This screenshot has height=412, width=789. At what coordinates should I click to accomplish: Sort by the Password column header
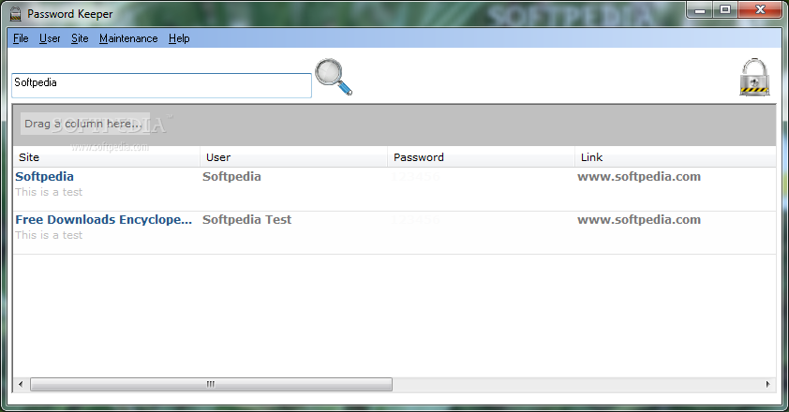pos(481,157)
